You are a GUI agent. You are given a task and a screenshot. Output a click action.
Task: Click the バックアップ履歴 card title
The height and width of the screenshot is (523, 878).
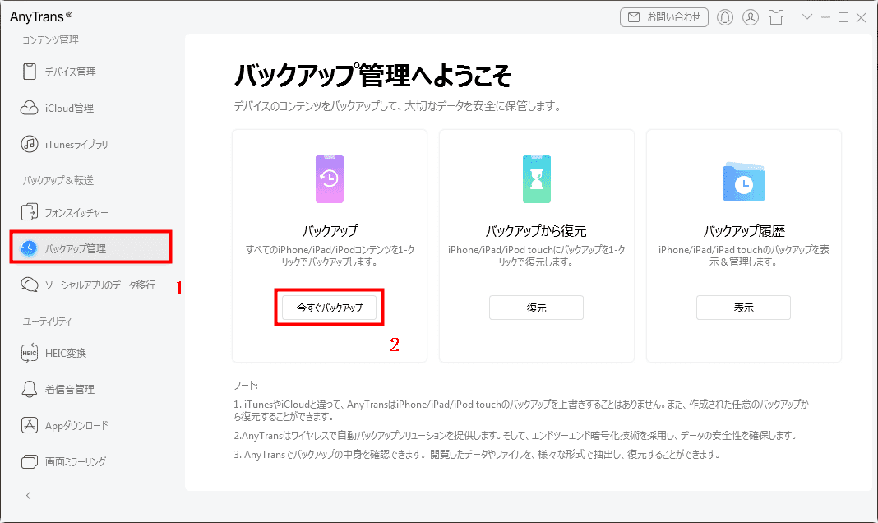point(744,230)
